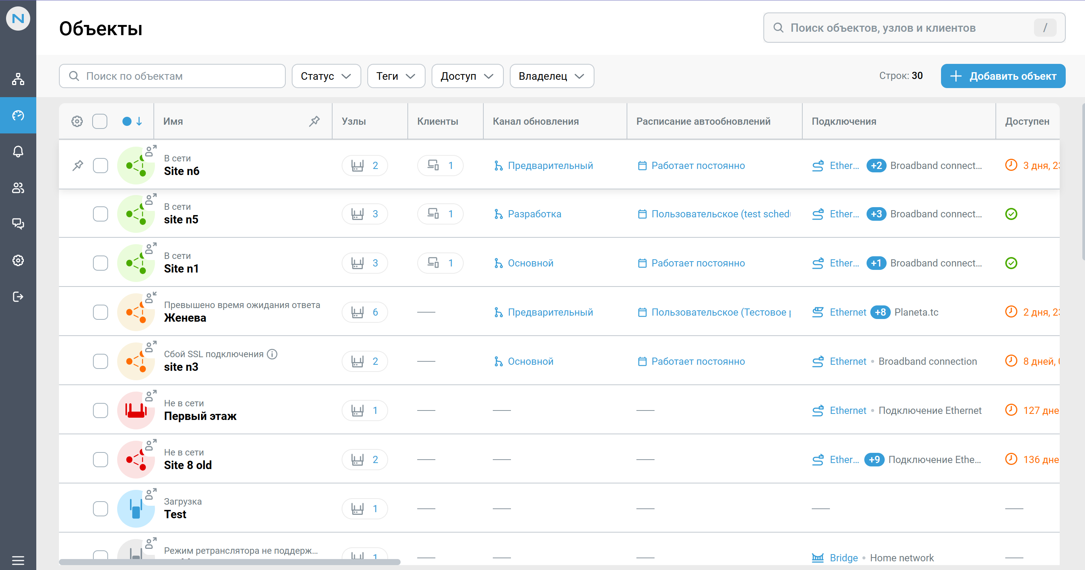Image resolution: width=1085 pixels, height=570 pixels.
Task: Open the Доступ filter dropdown
Action: 467,76
